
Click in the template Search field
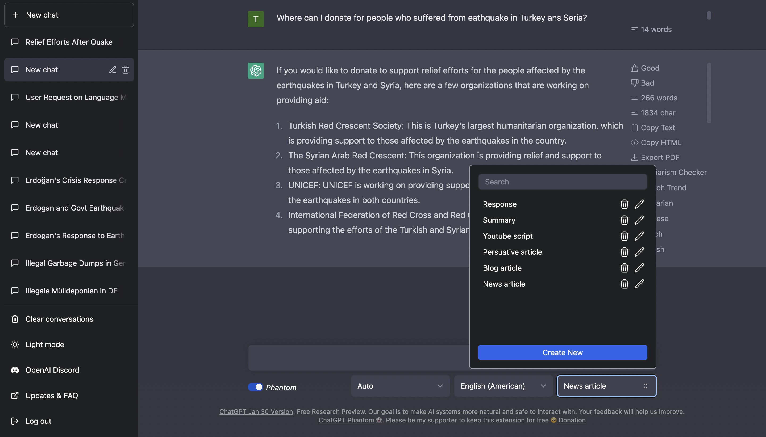(x=563, y=182)
